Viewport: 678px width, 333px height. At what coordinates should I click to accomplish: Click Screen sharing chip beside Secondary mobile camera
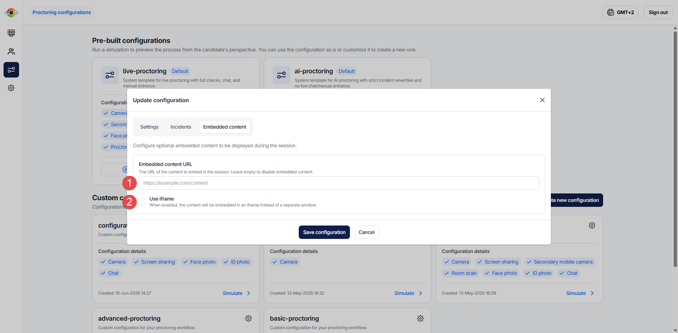click(498, 262)
